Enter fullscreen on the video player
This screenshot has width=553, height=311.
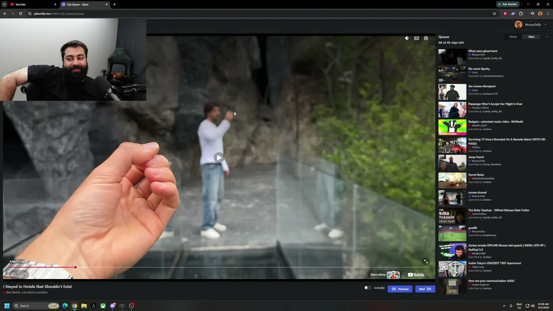[x=426, y=261]
